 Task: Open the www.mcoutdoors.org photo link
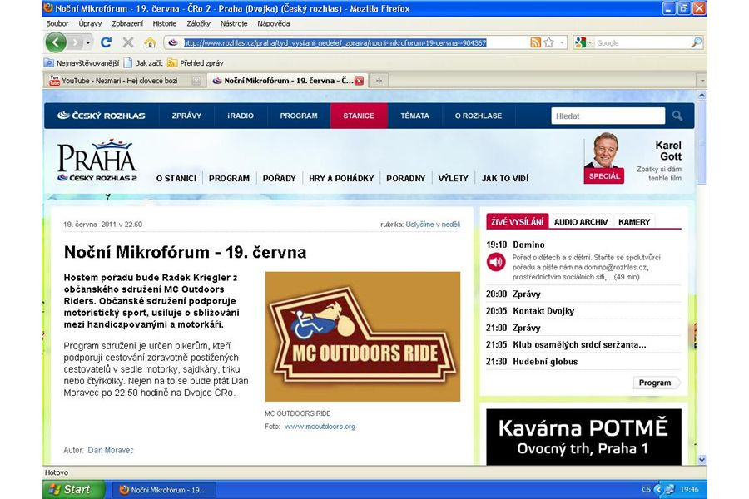tap(320, 427)
